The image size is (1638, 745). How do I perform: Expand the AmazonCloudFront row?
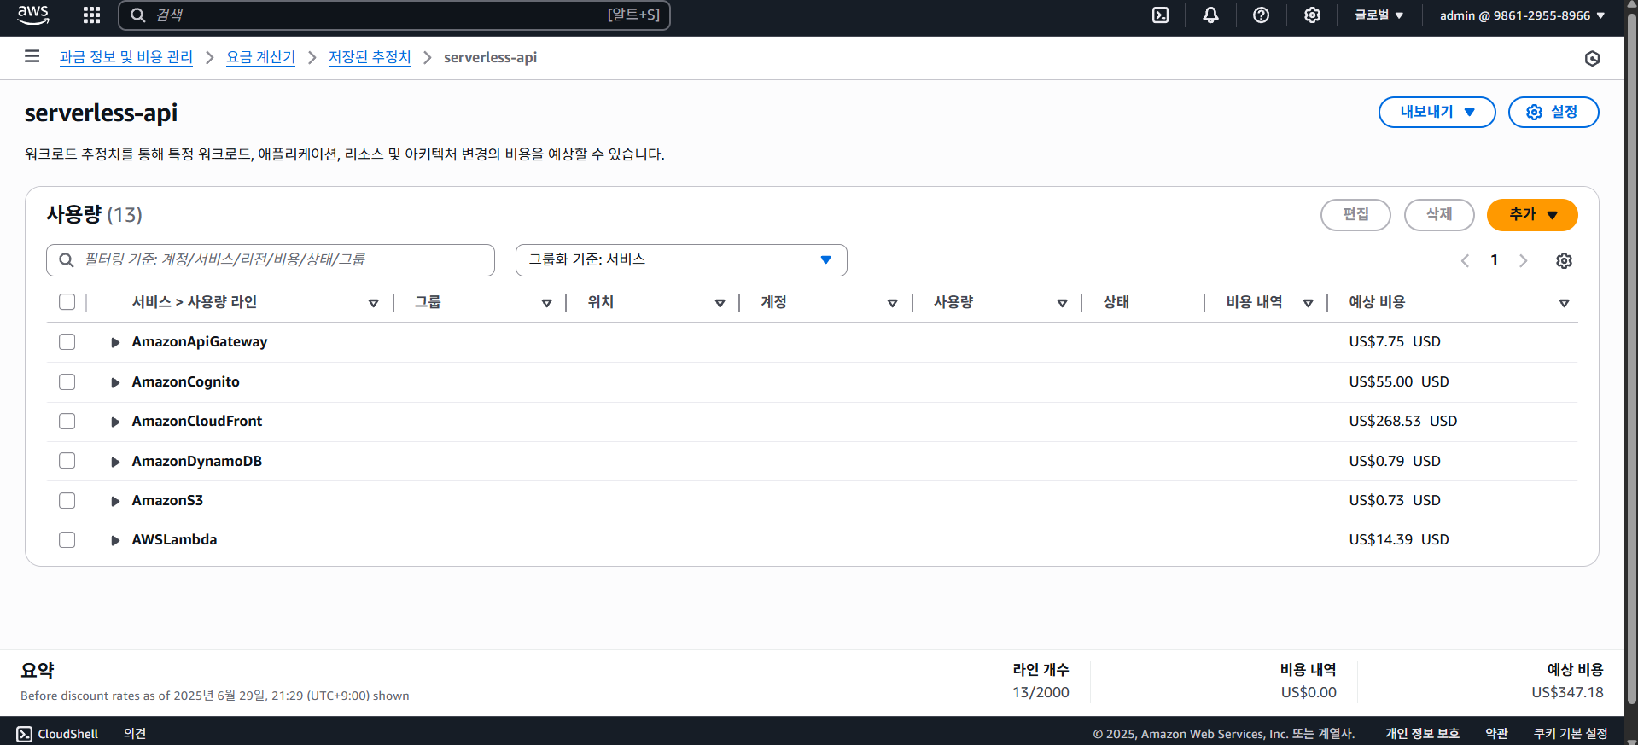(114, 422)
